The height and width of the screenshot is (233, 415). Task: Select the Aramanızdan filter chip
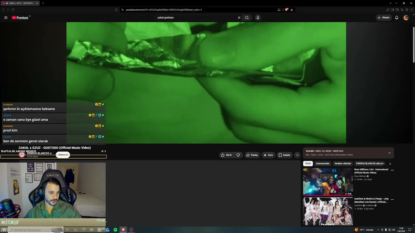[323, 164]
